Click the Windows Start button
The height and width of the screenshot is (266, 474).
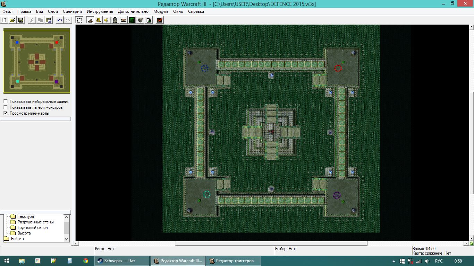(x=6, y=261)
